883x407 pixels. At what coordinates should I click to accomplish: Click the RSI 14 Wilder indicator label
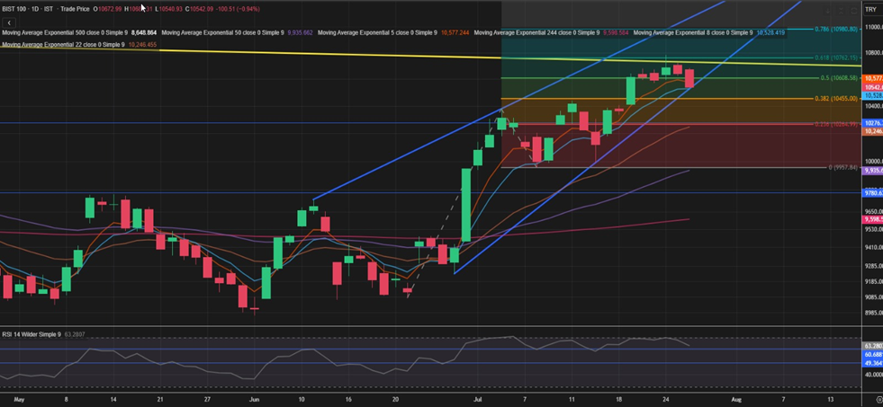(32, 334)
